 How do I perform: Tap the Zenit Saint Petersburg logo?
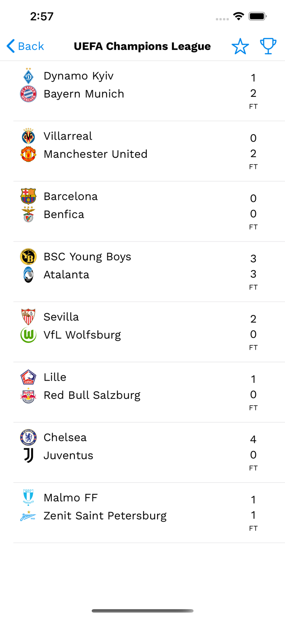[28, 515]
